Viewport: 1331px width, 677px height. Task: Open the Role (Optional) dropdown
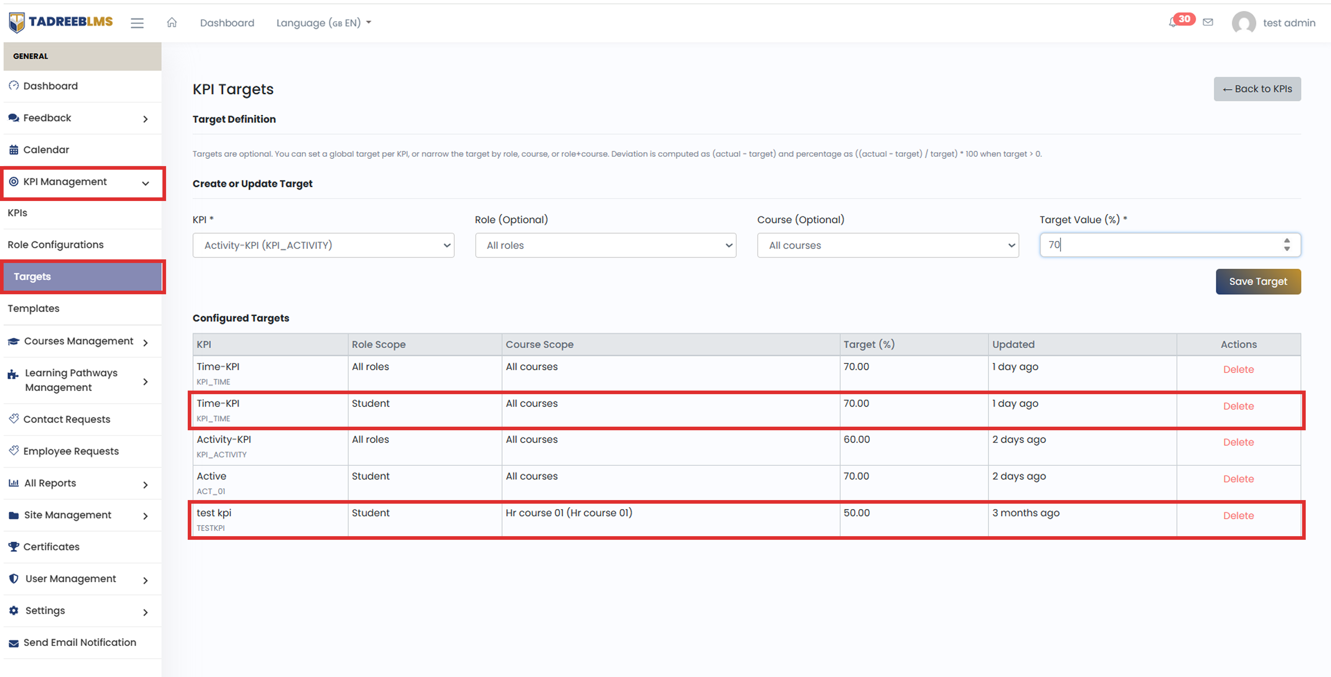606,246
